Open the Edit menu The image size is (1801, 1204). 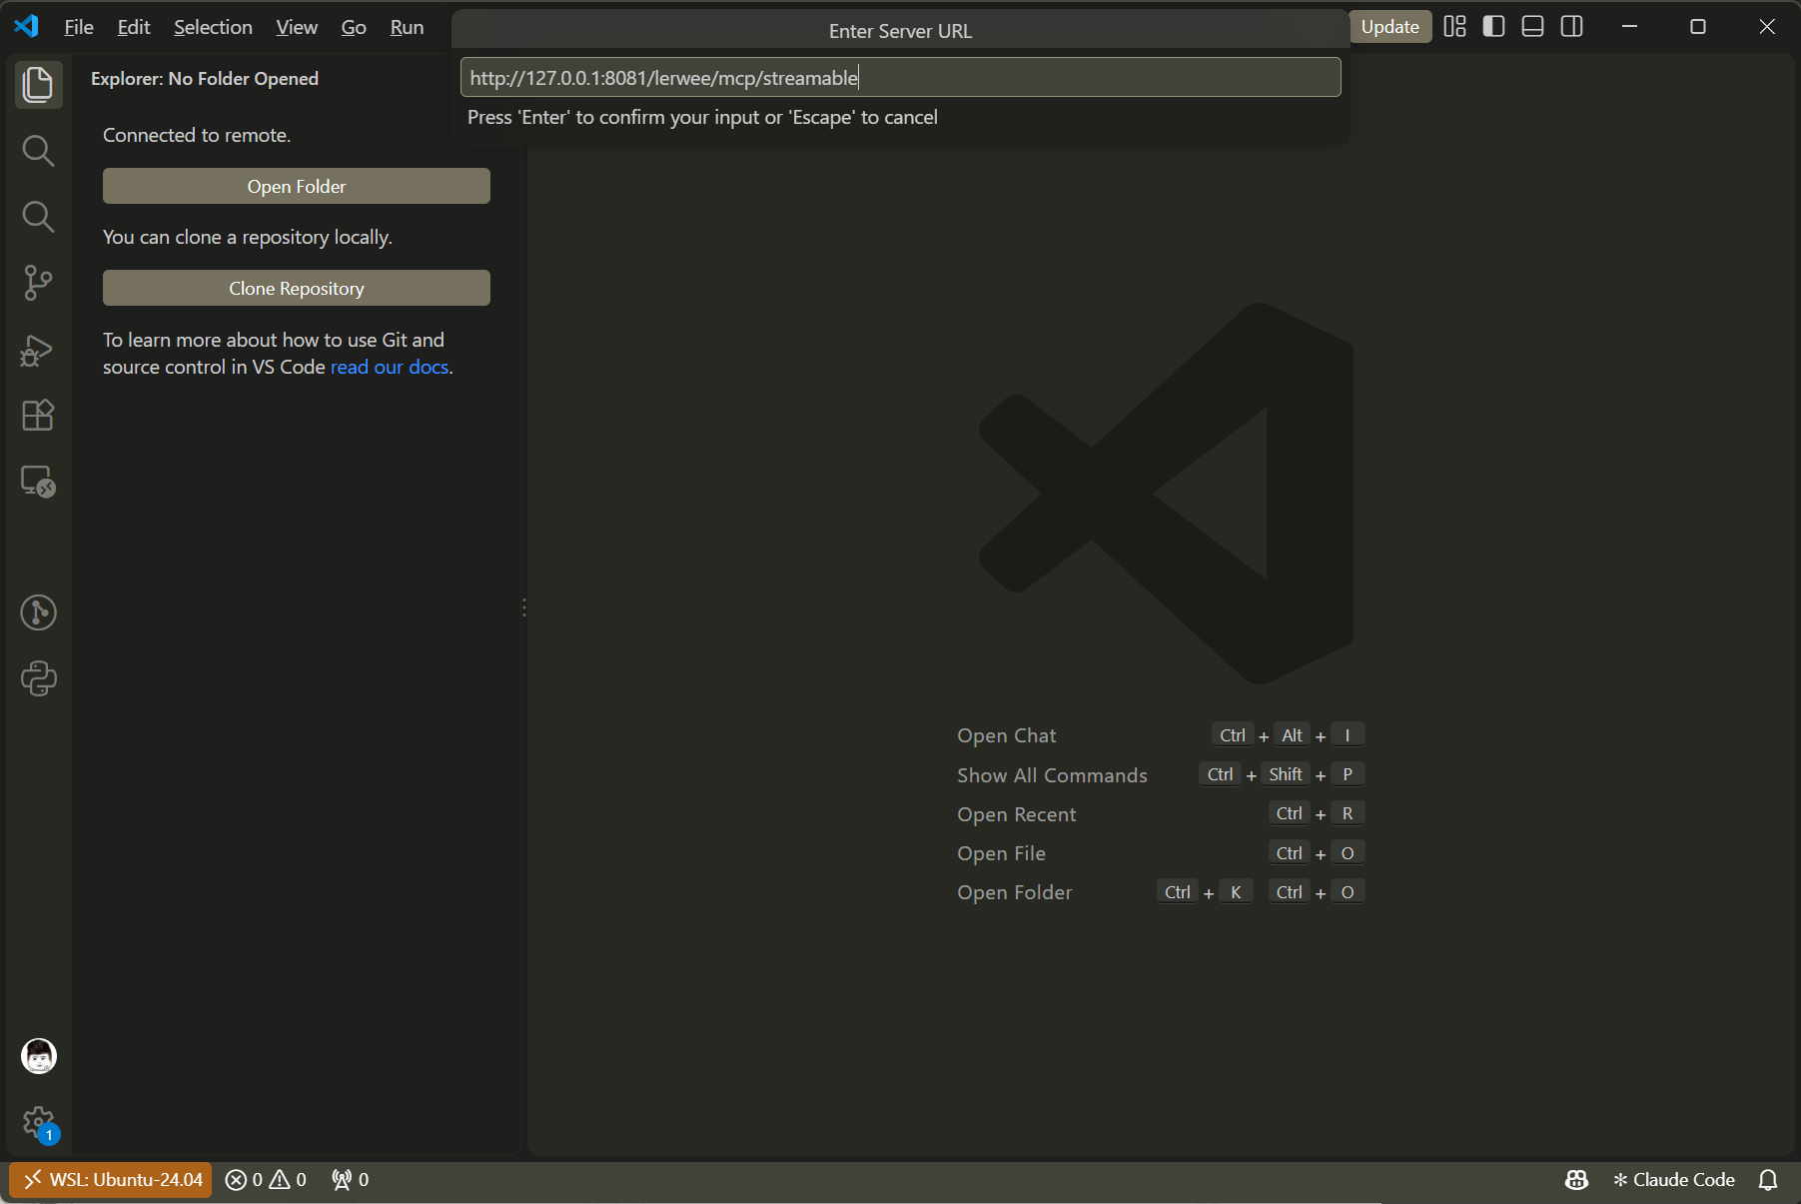[134, 27]
